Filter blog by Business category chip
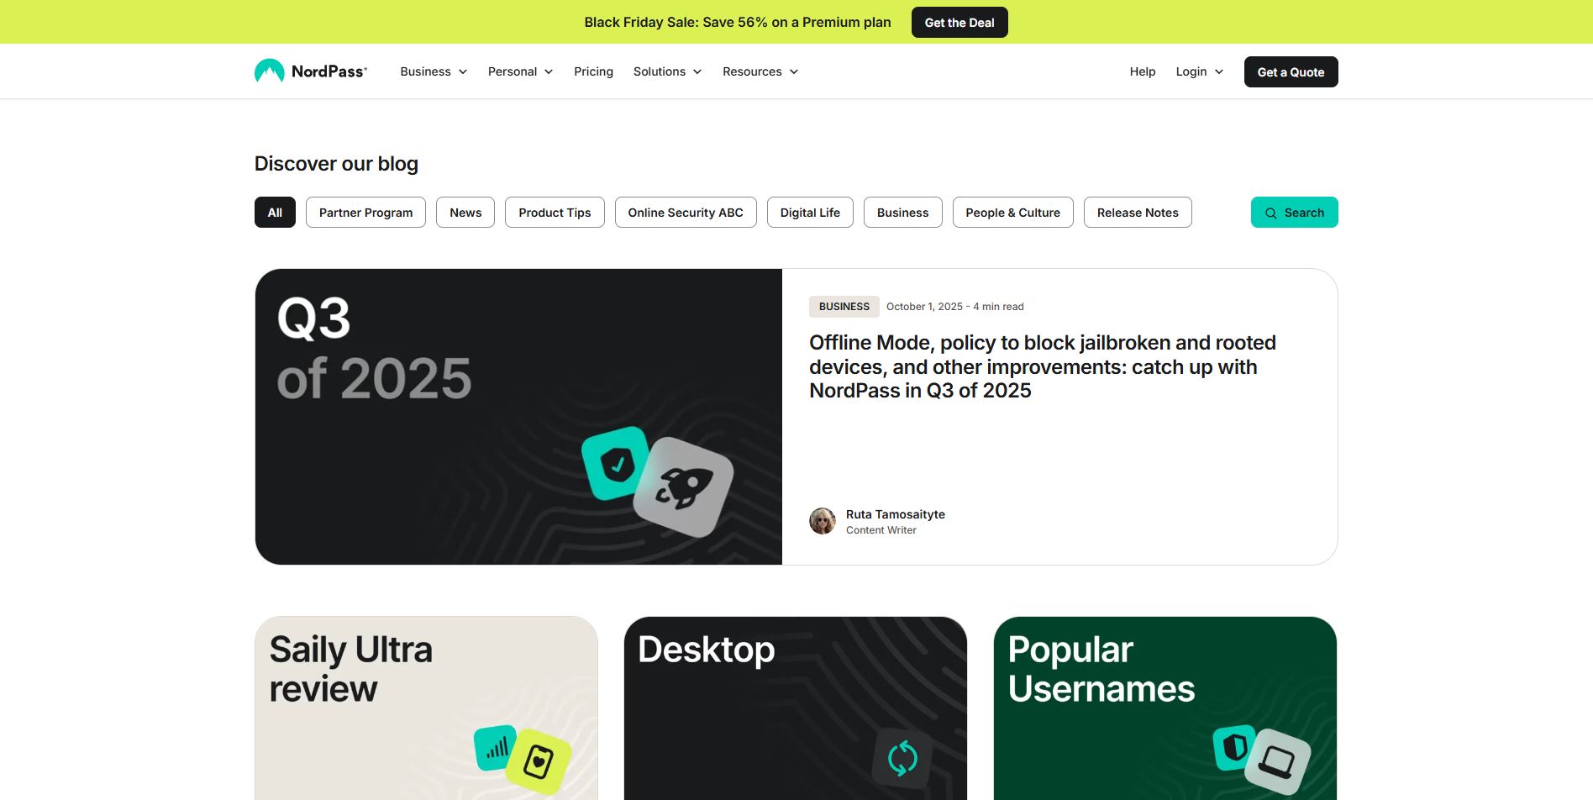Image resolution: width=1593 pixels, height=800 pixels. (x=903, y=213)
